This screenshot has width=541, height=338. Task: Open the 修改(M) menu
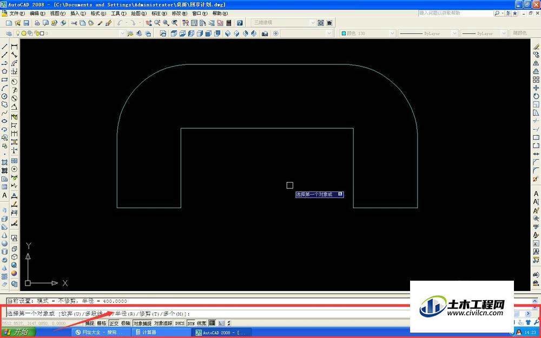coord(180,14)
